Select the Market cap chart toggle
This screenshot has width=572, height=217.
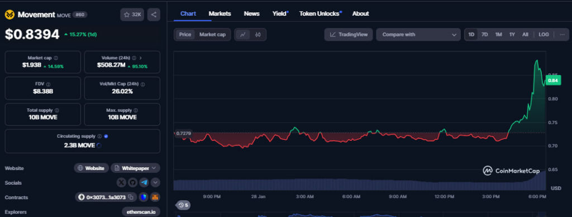coord(212,35)
